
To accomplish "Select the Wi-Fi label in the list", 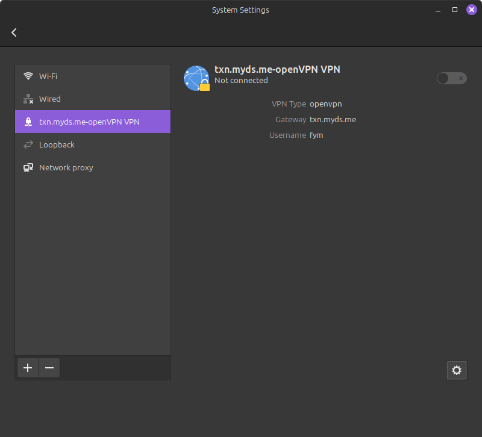I will pyautogui.click(x=48, y=76).
